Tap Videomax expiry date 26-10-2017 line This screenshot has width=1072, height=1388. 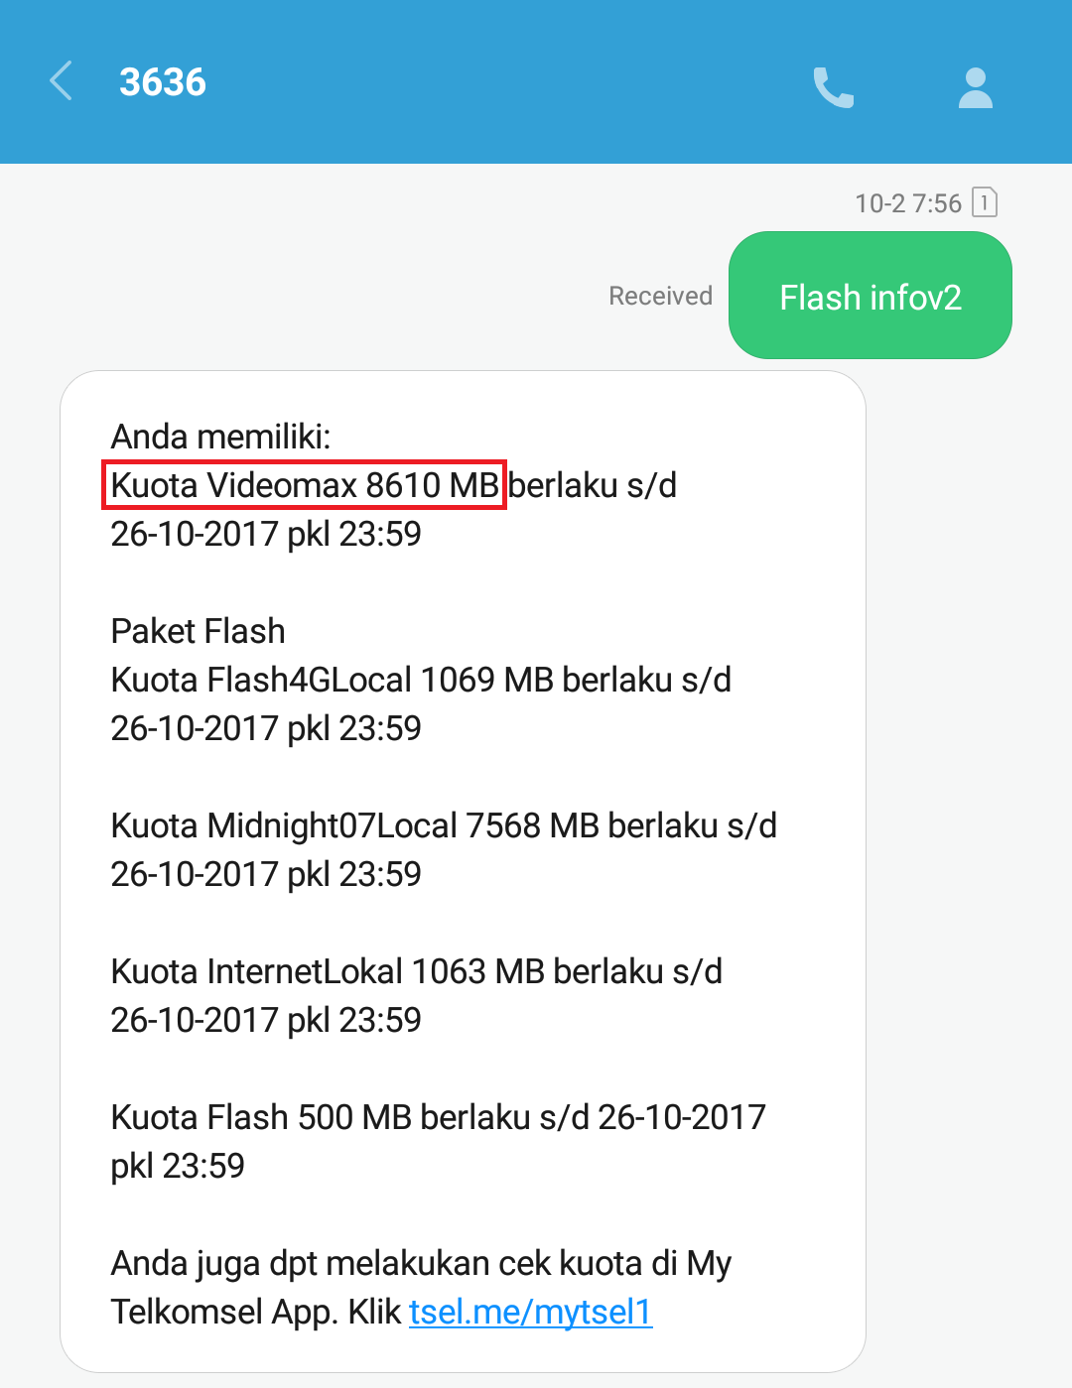pos(266,534)
